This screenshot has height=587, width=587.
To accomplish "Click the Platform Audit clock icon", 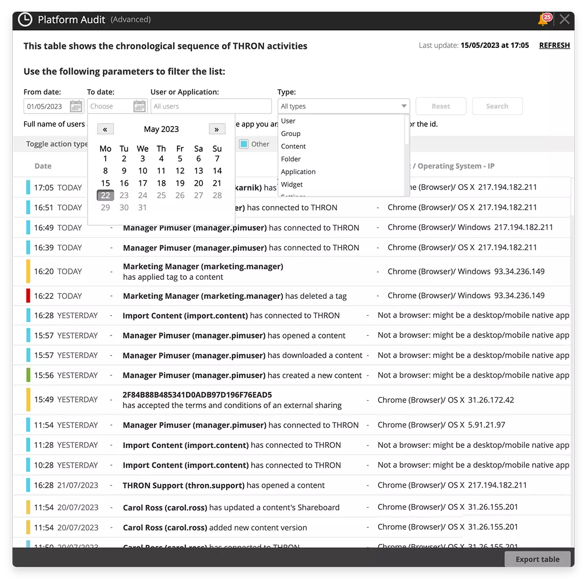I will (25, 20).
